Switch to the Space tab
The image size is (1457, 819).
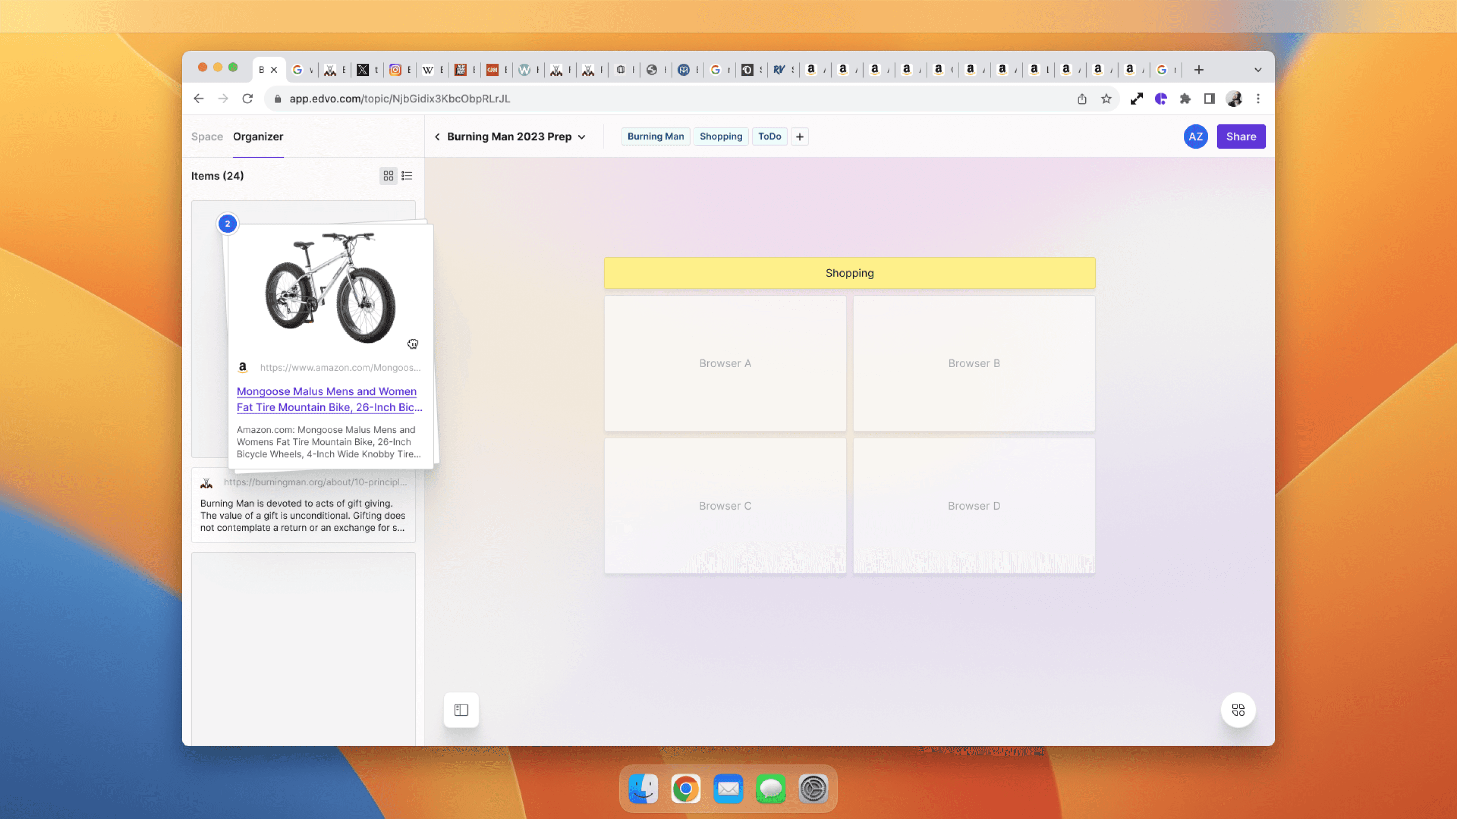coord(207,137)
